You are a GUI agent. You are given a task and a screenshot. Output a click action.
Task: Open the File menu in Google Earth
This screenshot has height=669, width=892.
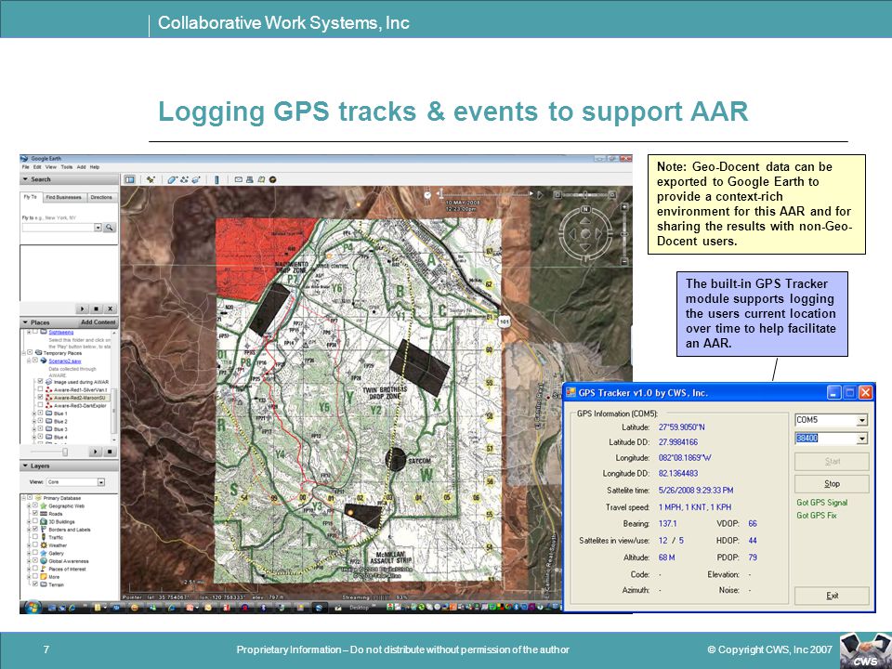(x=26, y=167)
